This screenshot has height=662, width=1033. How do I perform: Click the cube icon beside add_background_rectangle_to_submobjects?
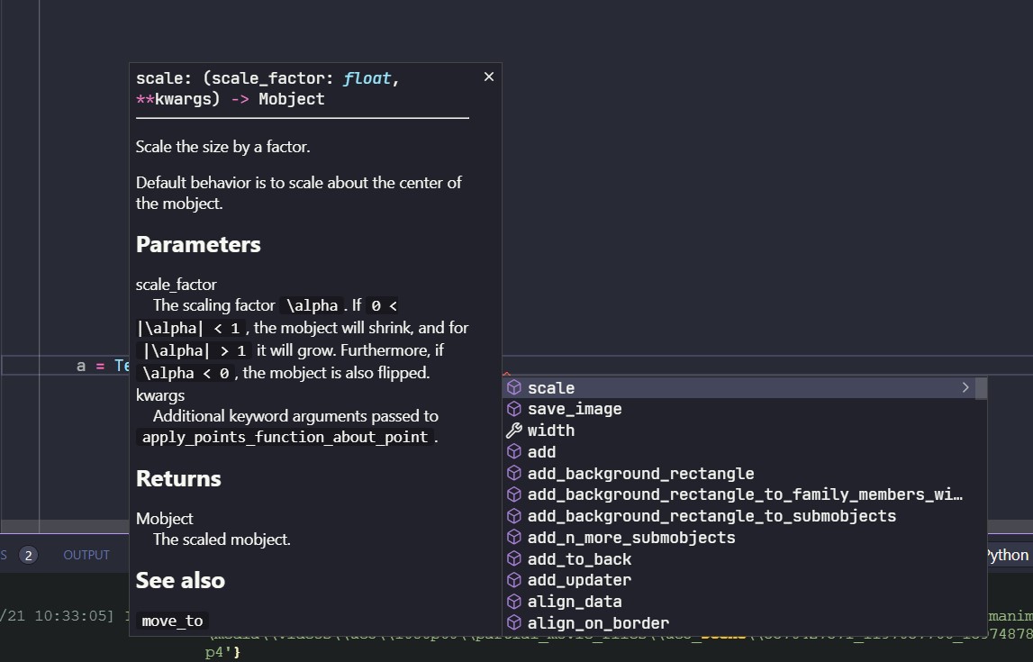tap(514, 516)
